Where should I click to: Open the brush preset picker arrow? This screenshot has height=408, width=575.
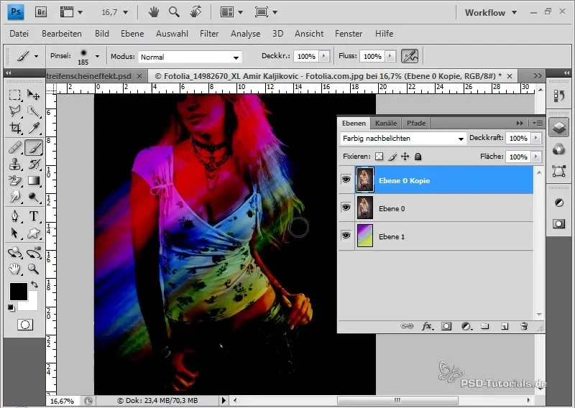pos(97,57)
